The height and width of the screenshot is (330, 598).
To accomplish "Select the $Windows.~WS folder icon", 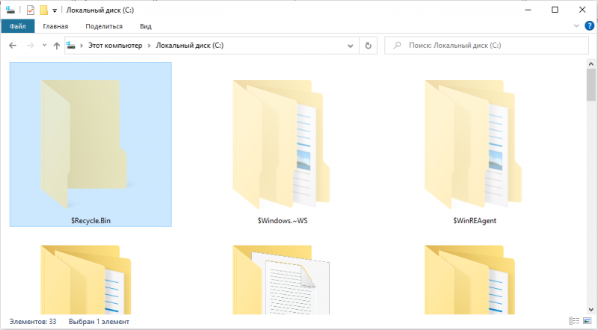I will (x=281, y=144).
